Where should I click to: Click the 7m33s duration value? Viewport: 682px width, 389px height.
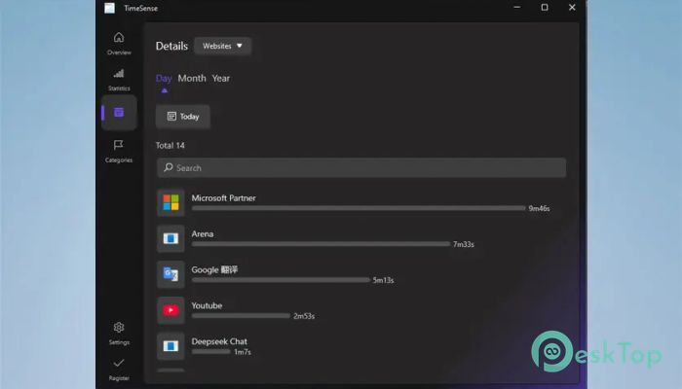pos(464,244)
